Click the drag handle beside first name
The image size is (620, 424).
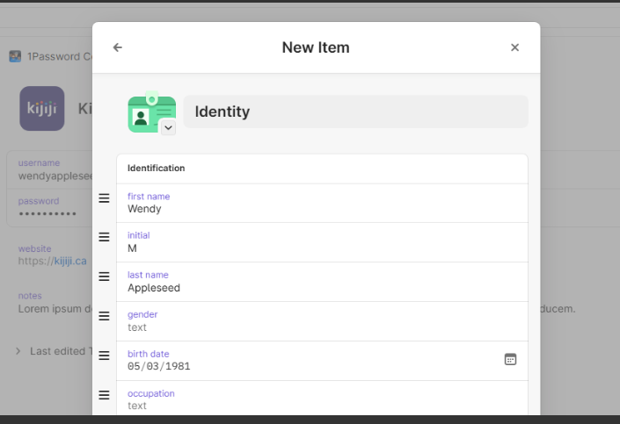(104, 198)
